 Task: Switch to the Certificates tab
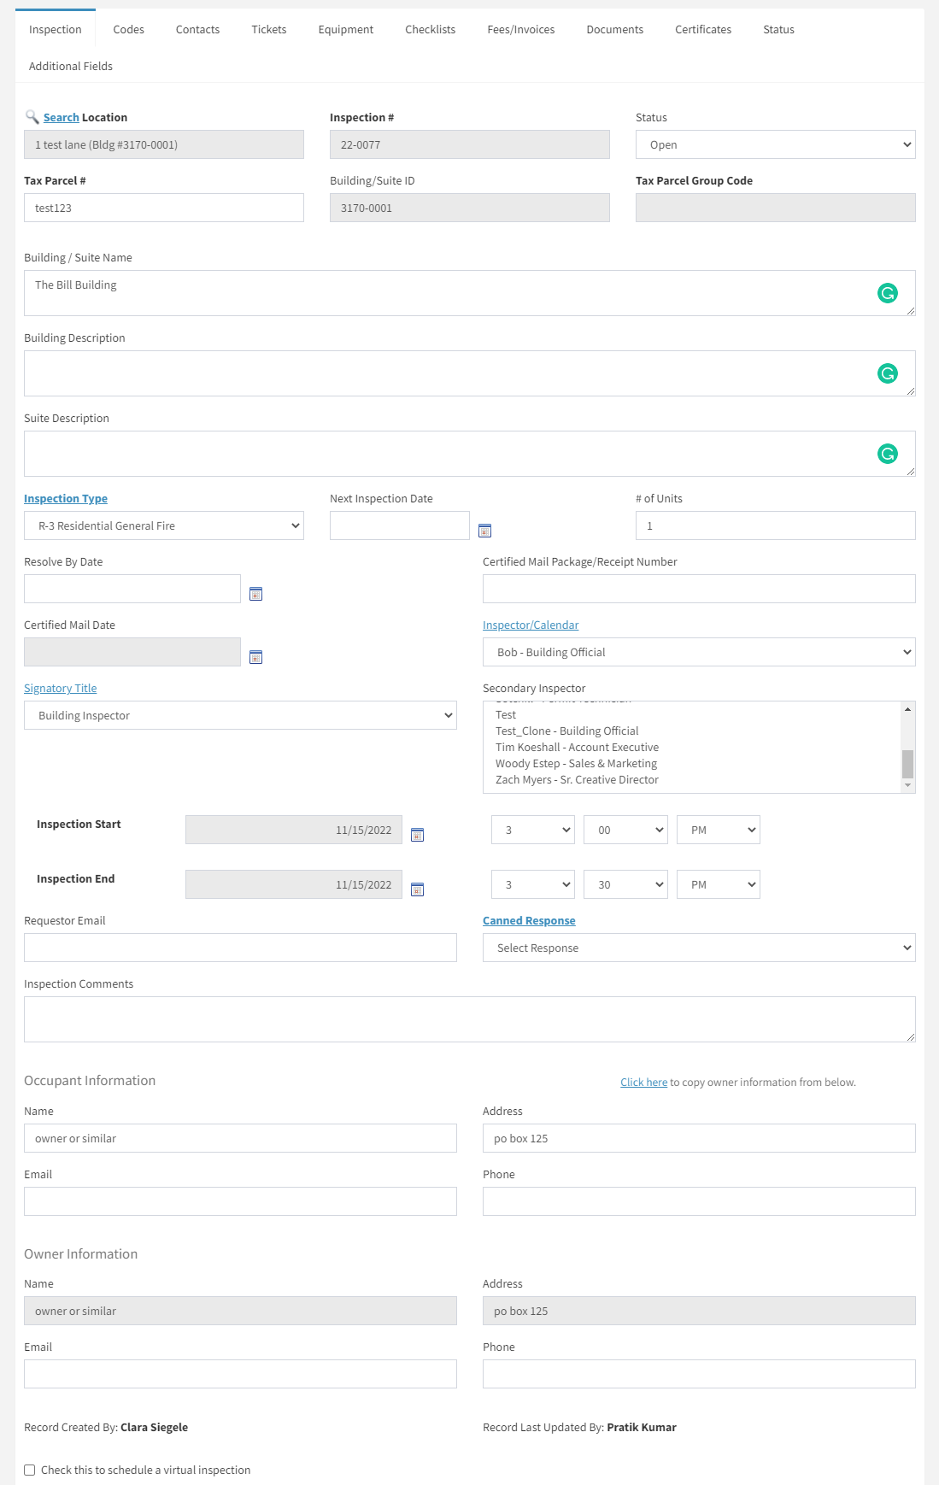[x=702, y=29]
